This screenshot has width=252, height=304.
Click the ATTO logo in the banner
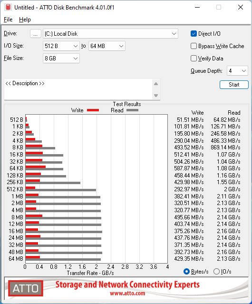pyautogui.click(x=25, y=288)
